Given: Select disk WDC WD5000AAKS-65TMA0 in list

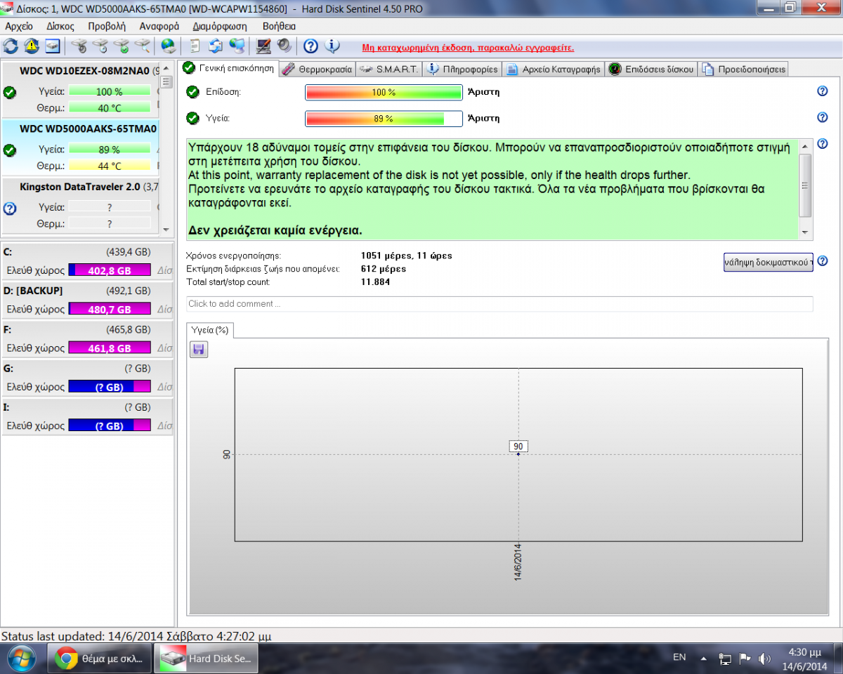Looking at the screenshot, I should (81, 147).
